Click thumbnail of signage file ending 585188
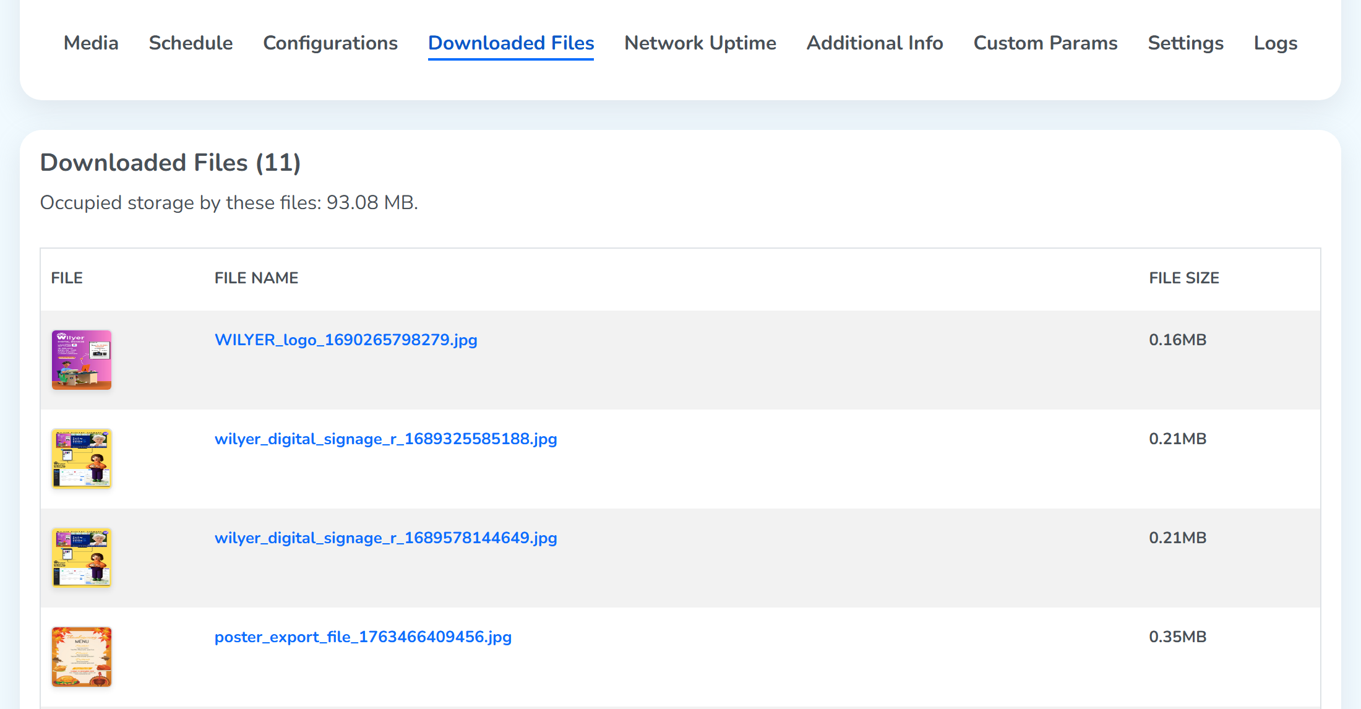Image resolution: width=1361 pixels, height=709 pixels. (x=82, y=459)
